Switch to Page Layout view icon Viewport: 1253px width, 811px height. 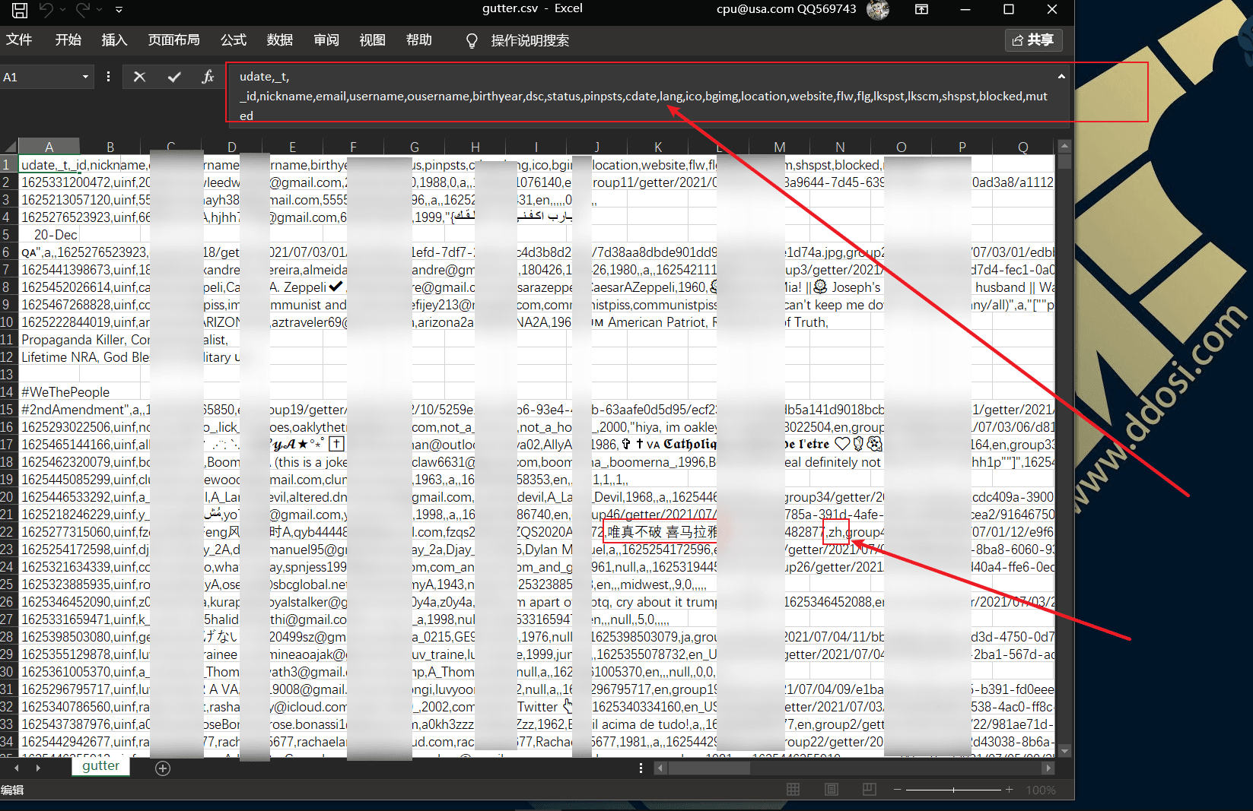tap(832, 790)
